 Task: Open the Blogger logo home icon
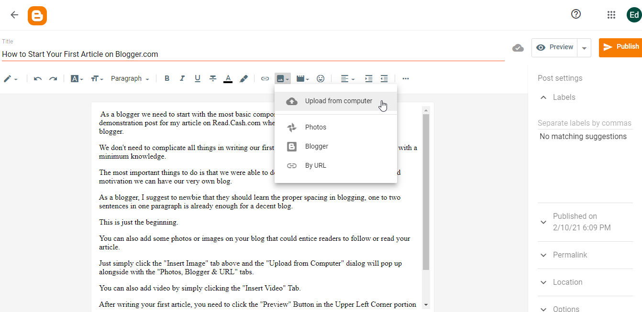[x=37, y=16]
